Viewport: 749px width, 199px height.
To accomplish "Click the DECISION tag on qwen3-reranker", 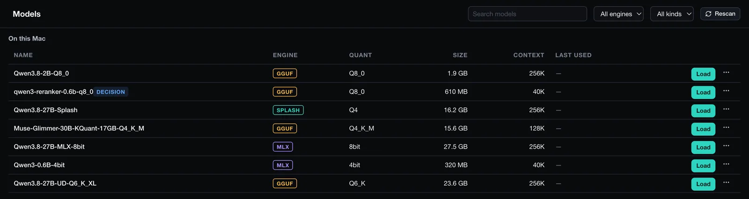I will pos(111,92).
